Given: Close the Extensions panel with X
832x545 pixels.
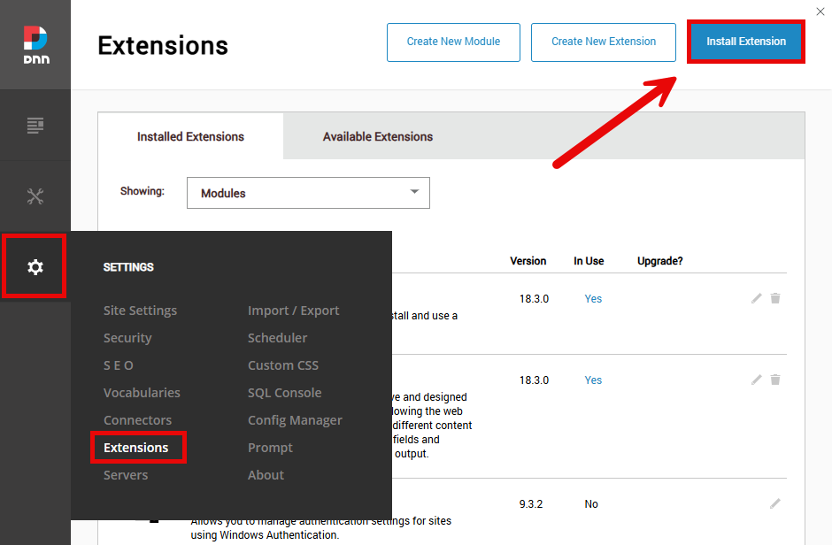Looking at the screenshot, I should tap(820, 11).
